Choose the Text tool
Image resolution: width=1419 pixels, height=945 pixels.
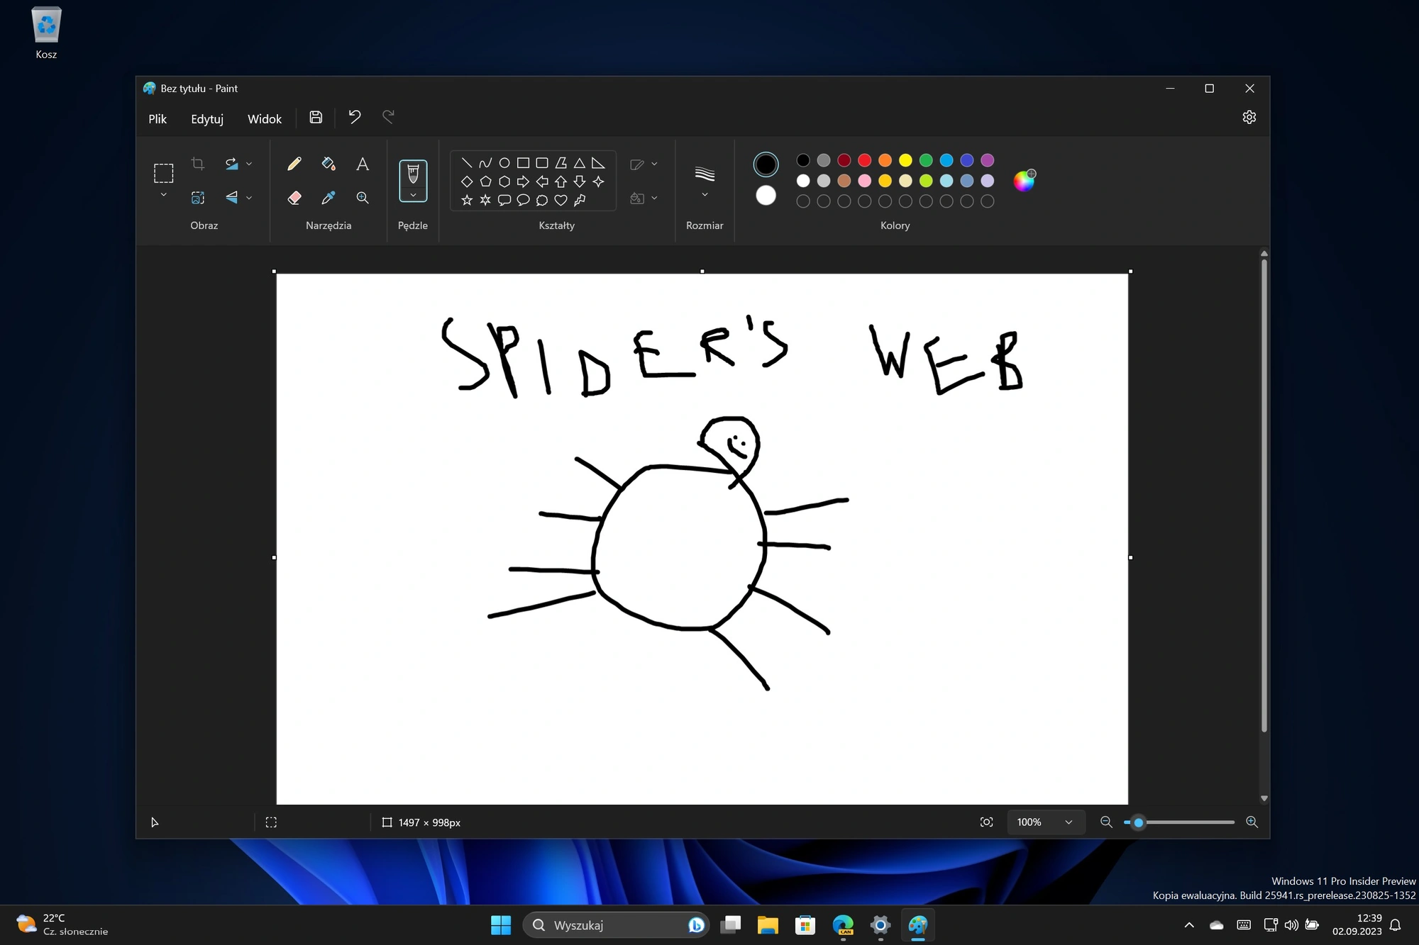(x=363, y=164)
